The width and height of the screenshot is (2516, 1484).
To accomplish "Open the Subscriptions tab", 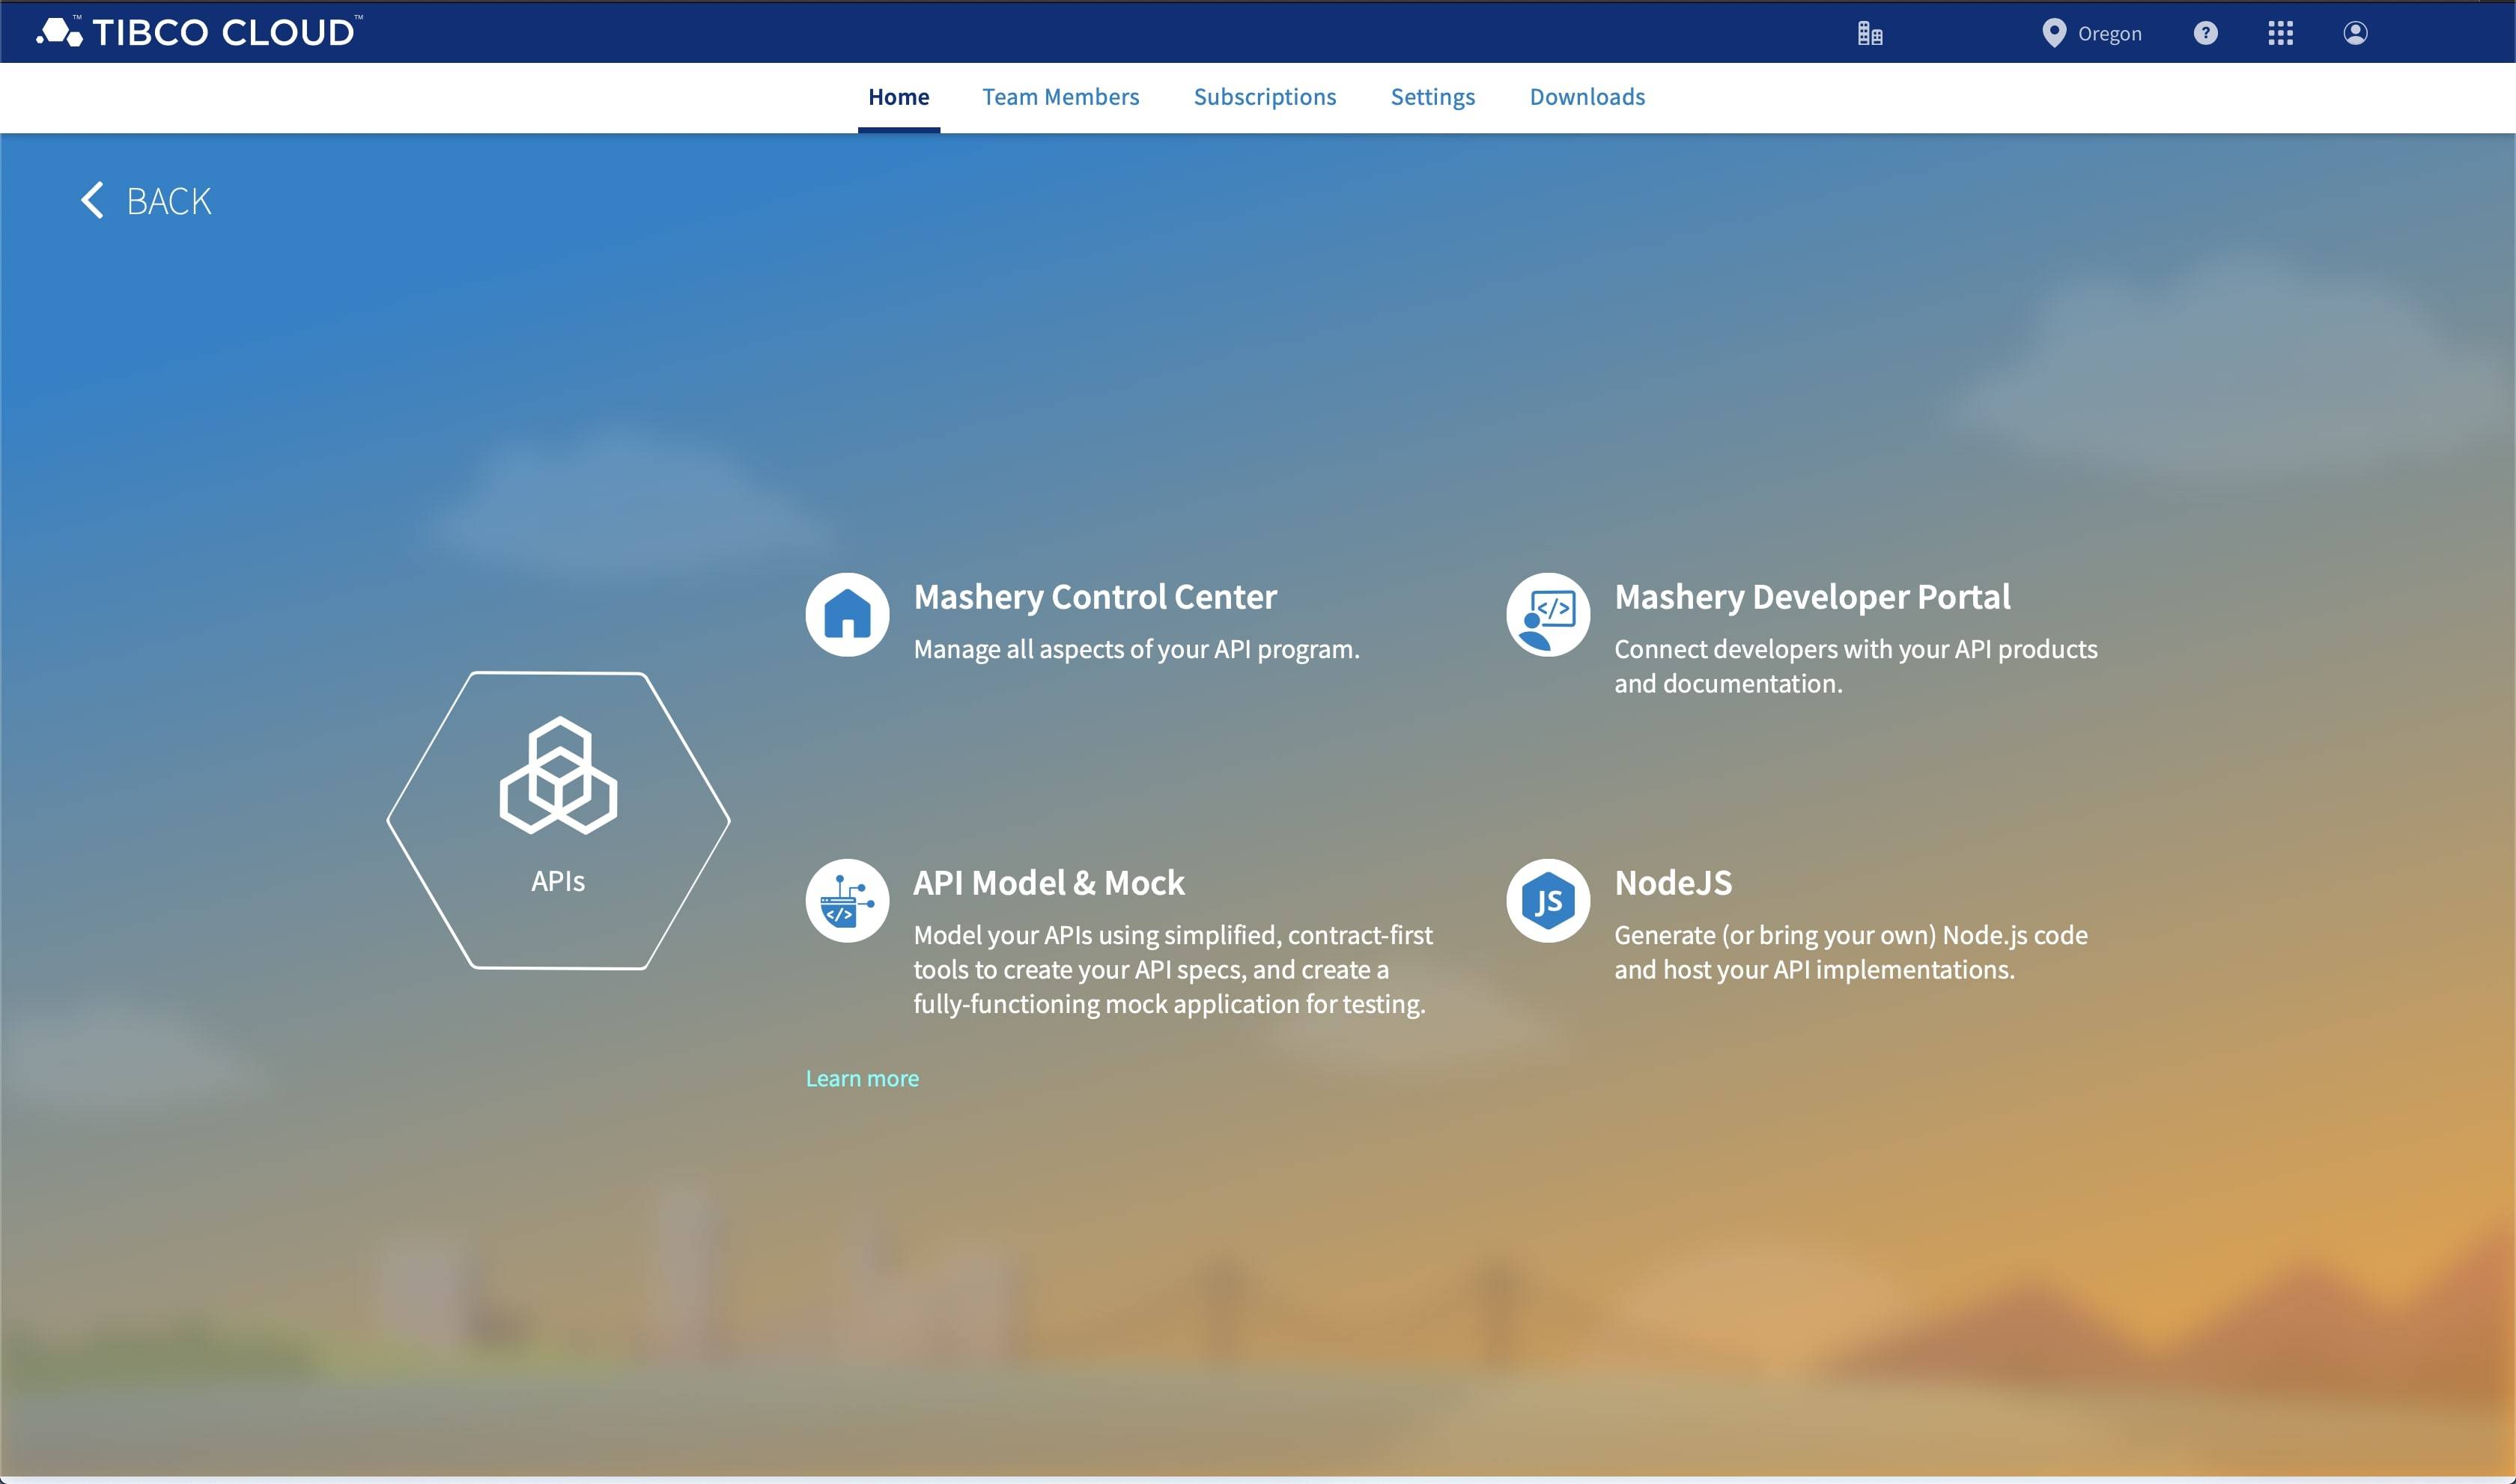I will click(1265, 96).
